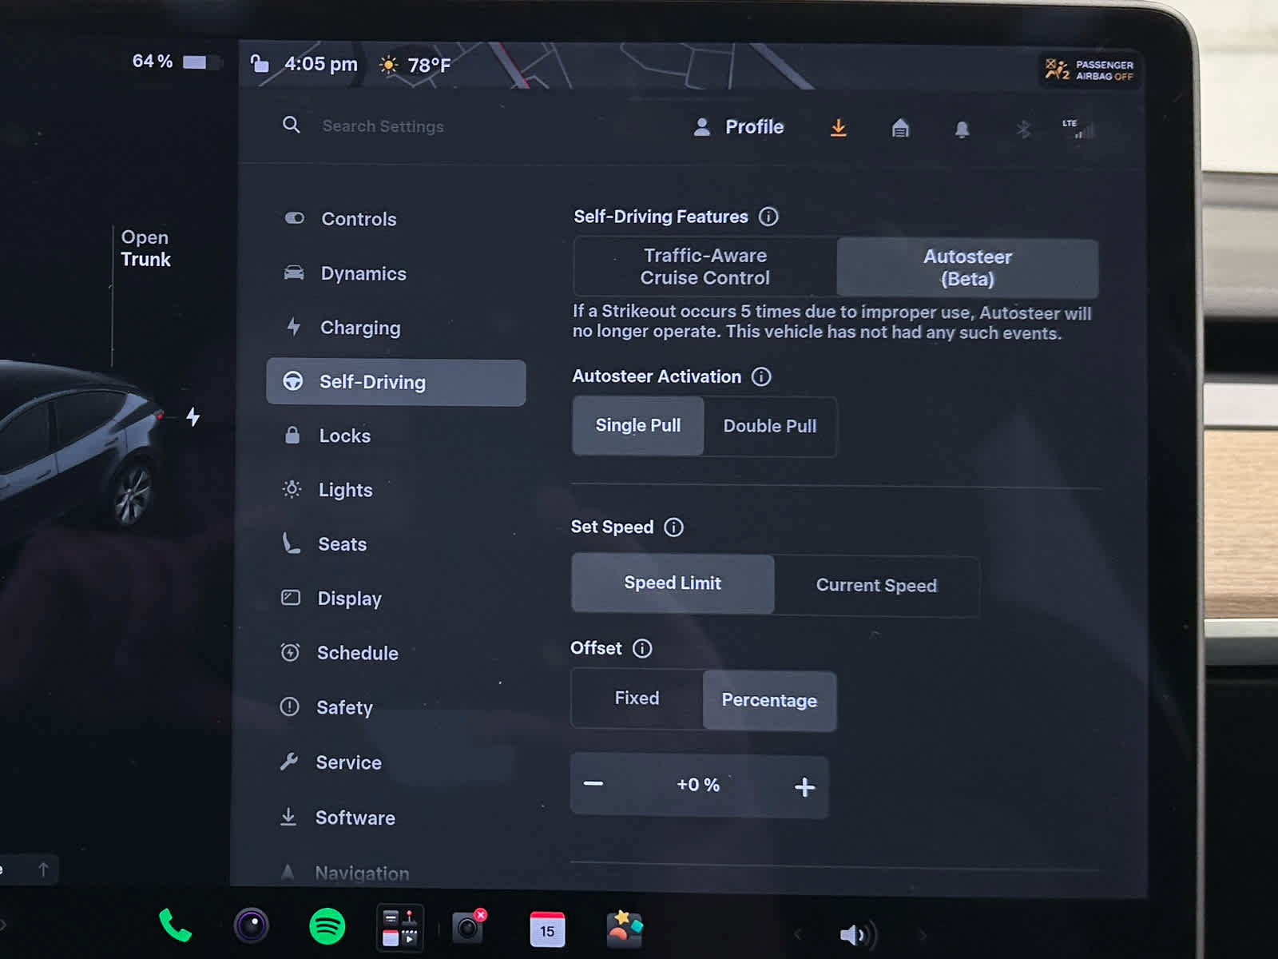Select Autosteer (Beta) option
Viewport: 1278px width, 959px height.
click(967, 268)
